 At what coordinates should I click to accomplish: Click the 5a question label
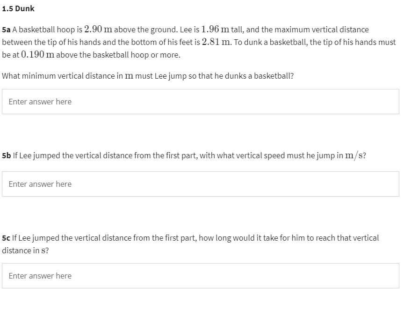(x=6, y=29)
